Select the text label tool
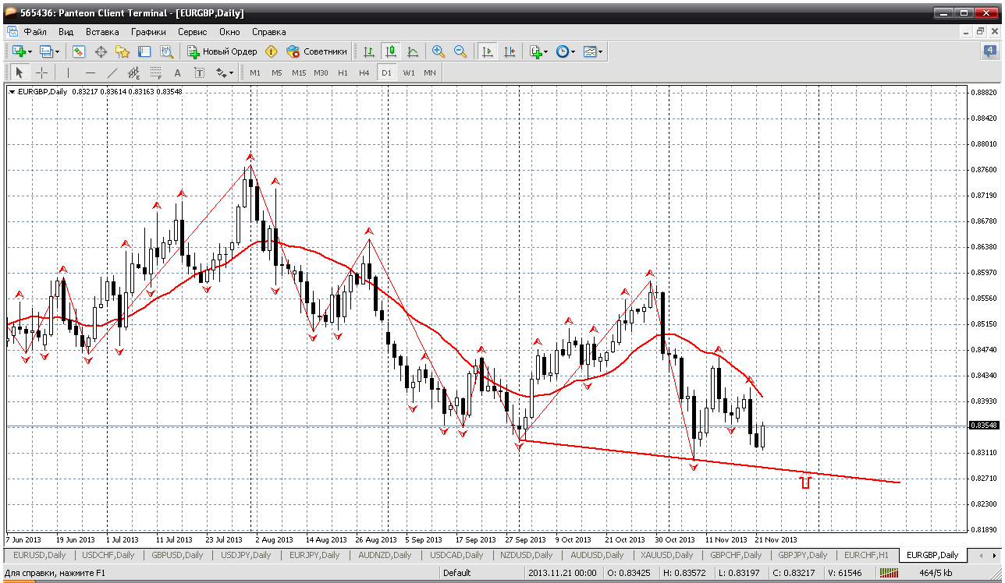This screenshot has width=1005, height=583. click(199, 72)
